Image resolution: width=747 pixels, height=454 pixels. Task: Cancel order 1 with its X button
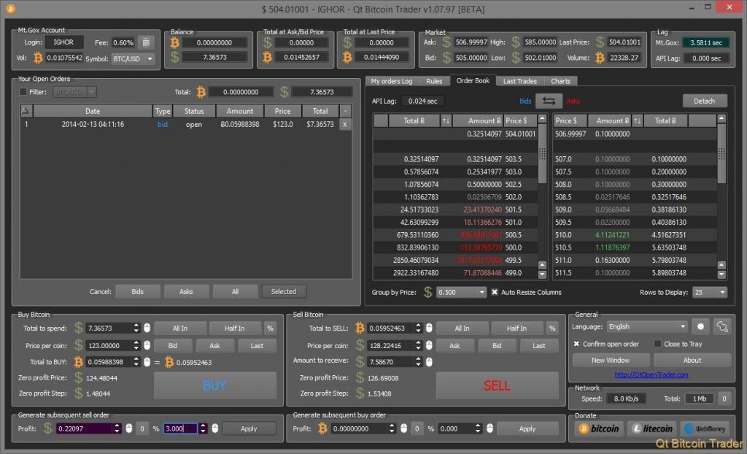pyautogui.click(x=345, y=124)
